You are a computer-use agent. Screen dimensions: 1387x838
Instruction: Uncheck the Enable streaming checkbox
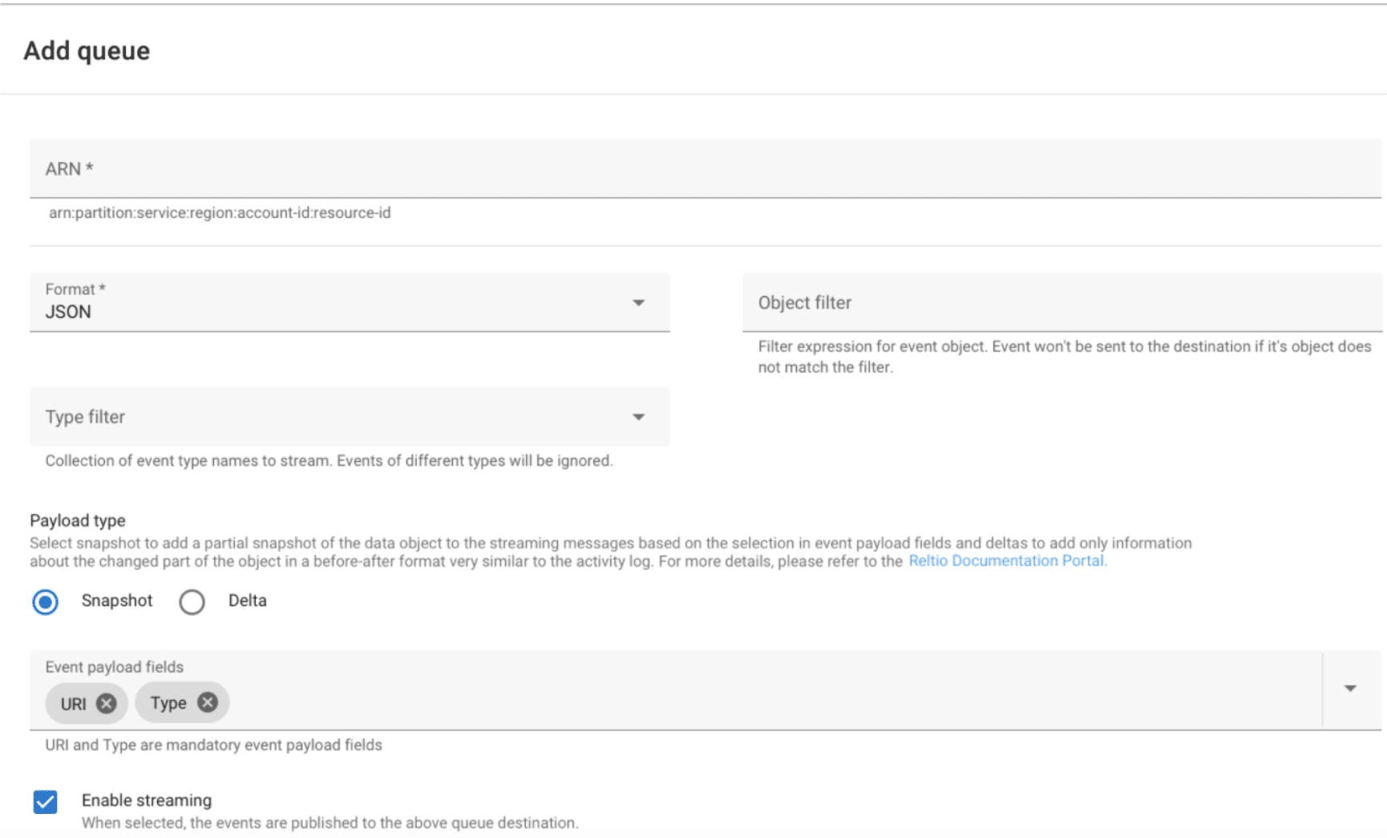click(x=46, y=801)
